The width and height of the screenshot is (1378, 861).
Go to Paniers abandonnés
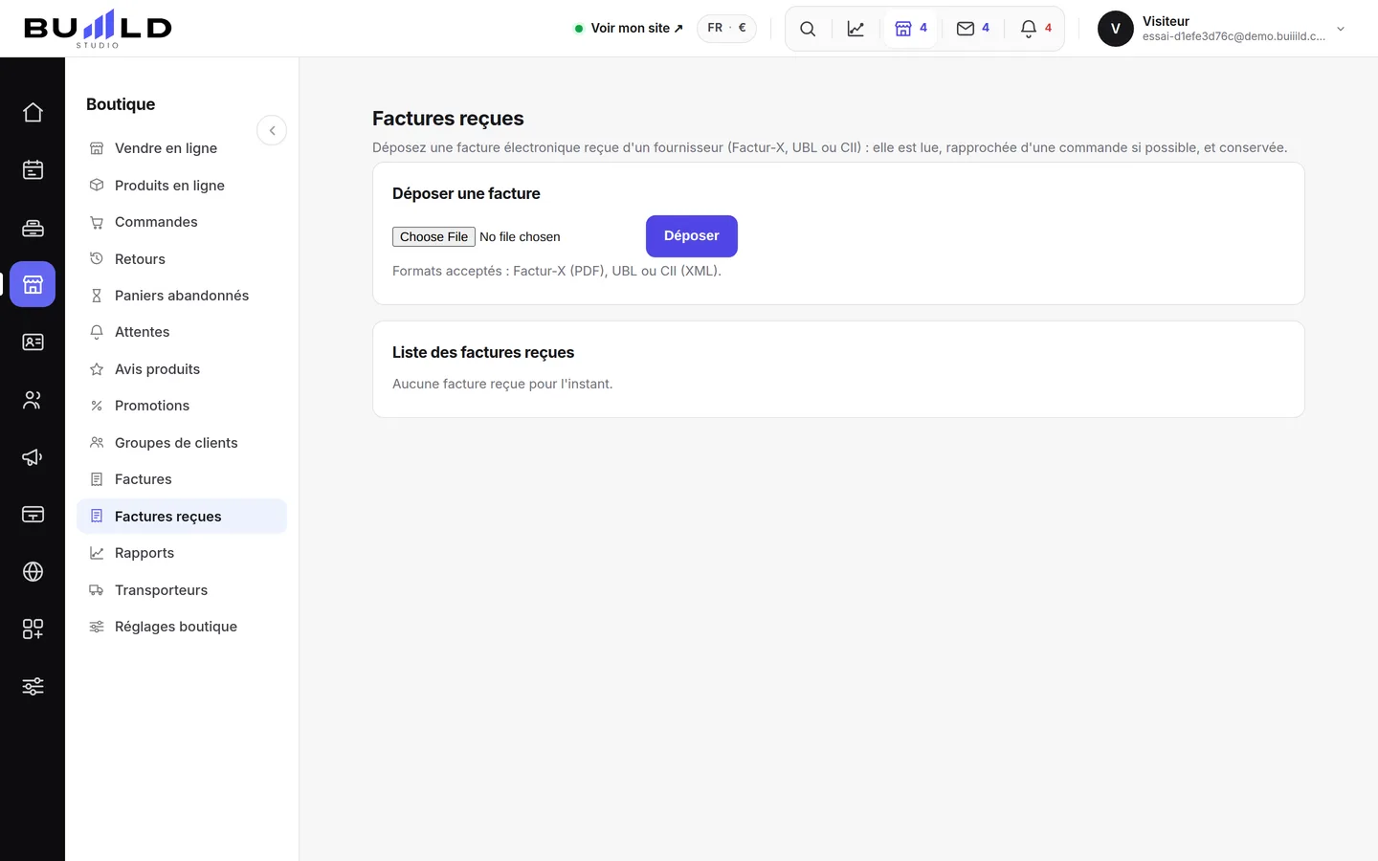pos(181,296)
